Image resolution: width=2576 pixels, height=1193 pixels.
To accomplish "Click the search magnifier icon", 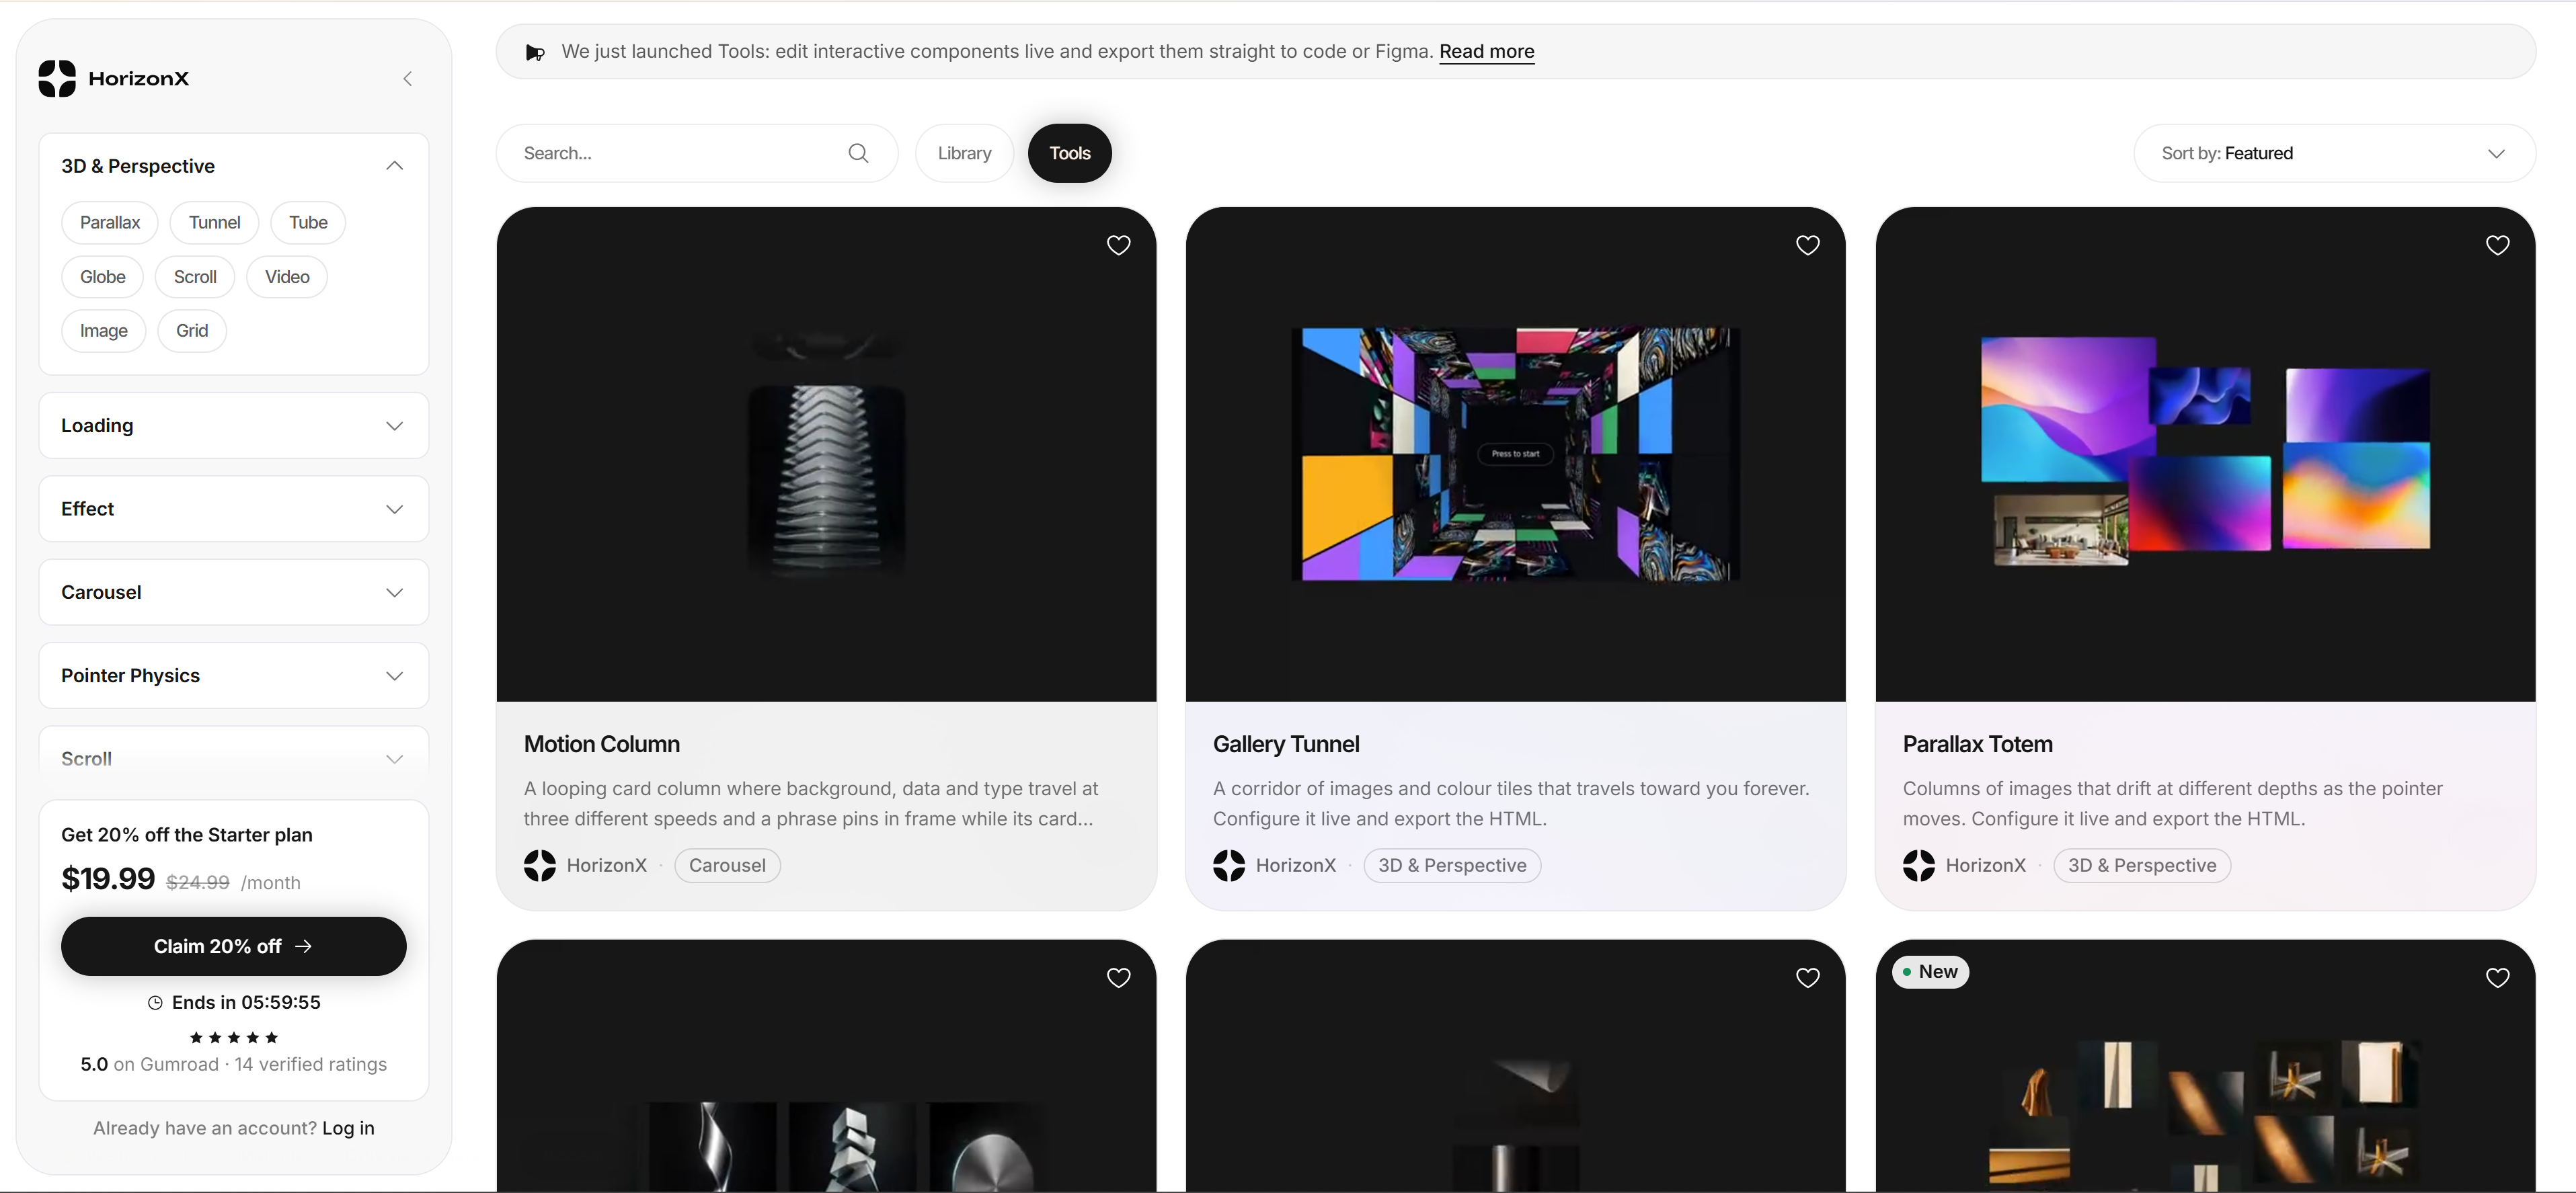I will (858, 153).
